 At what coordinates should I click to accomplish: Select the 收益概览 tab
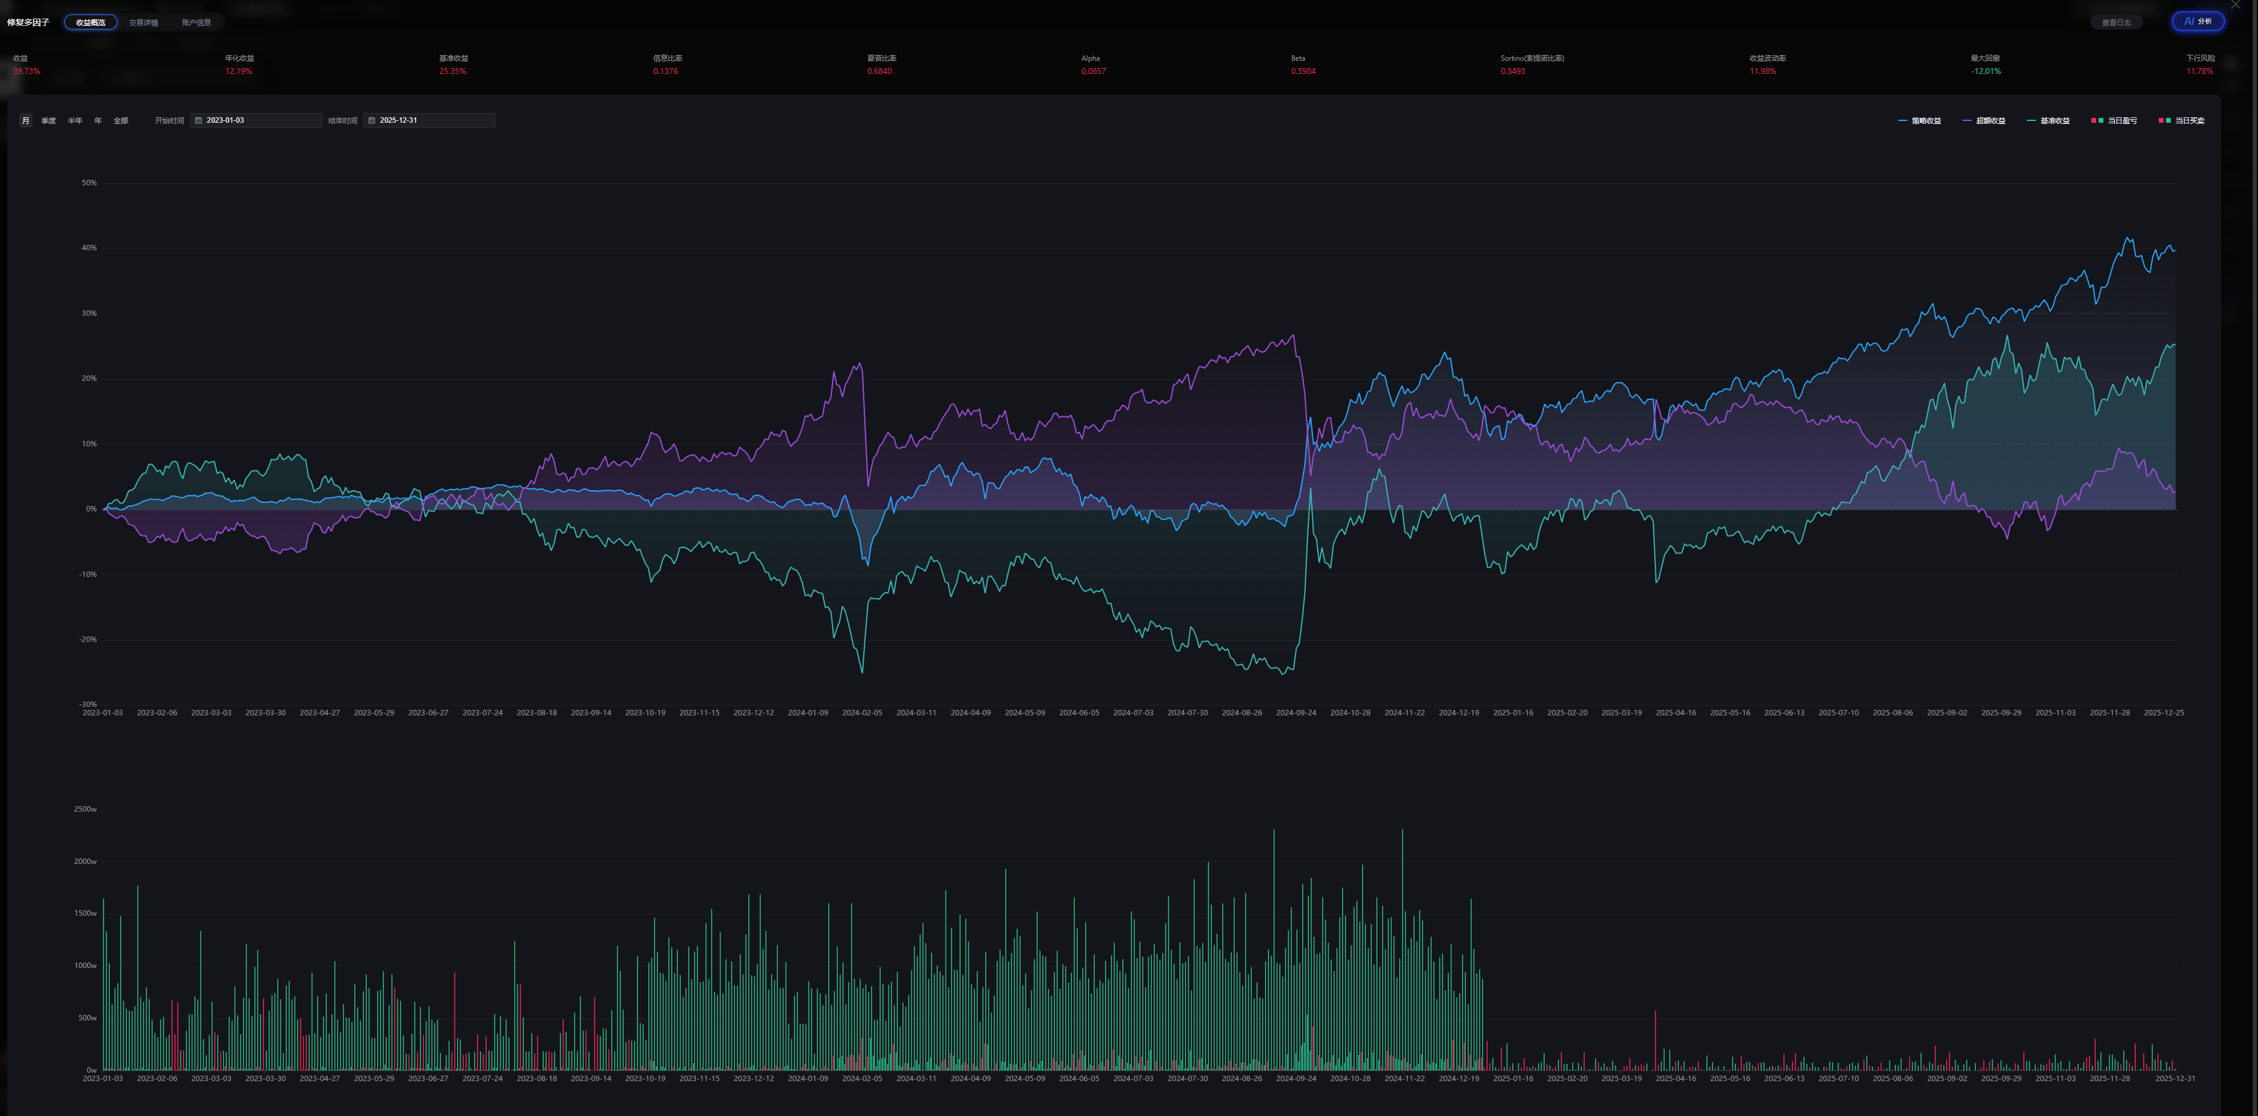tap(90, 23)
